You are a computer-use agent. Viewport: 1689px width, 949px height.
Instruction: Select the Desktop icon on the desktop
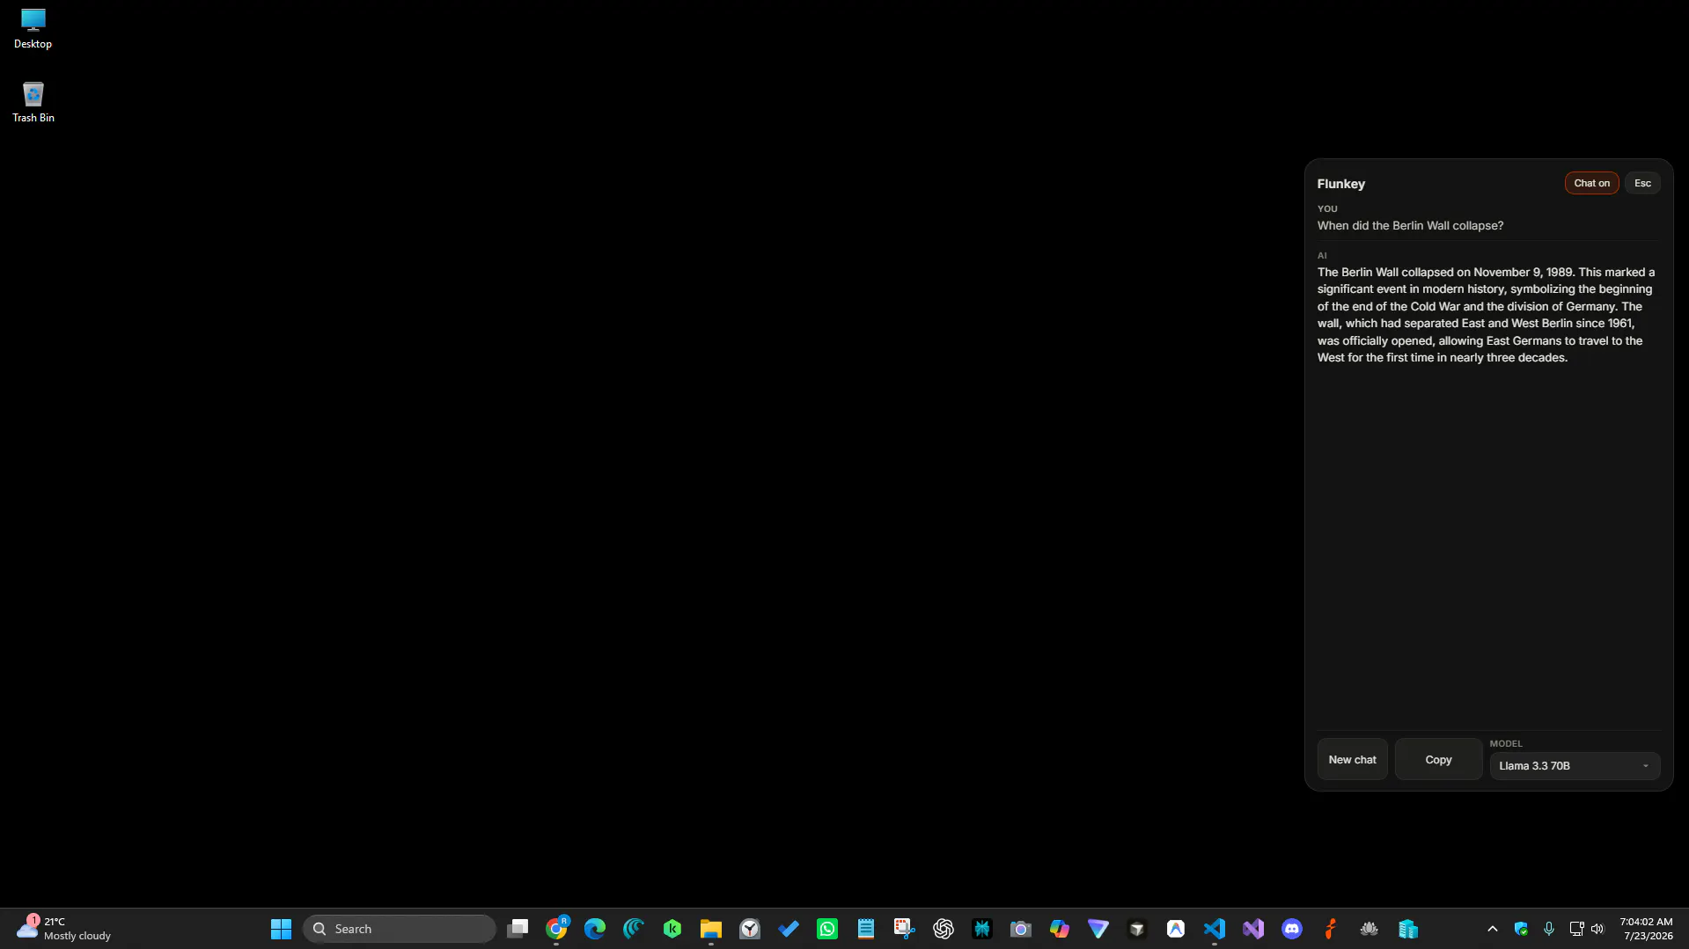33,28
